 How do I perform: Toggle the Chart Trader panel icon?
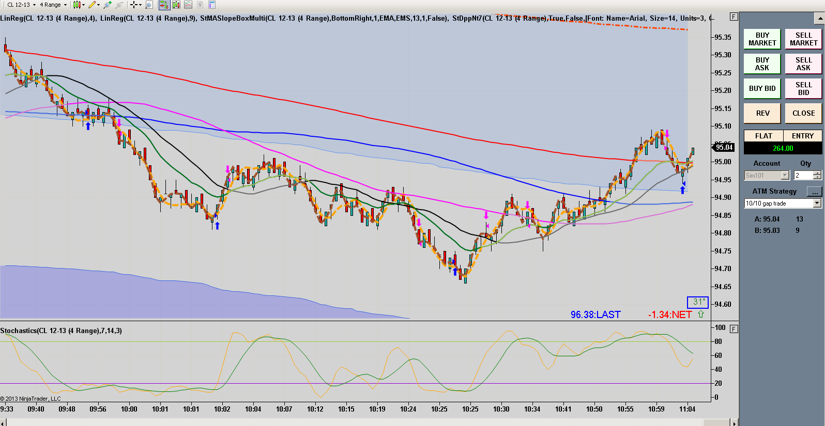[x=164, y=5]
